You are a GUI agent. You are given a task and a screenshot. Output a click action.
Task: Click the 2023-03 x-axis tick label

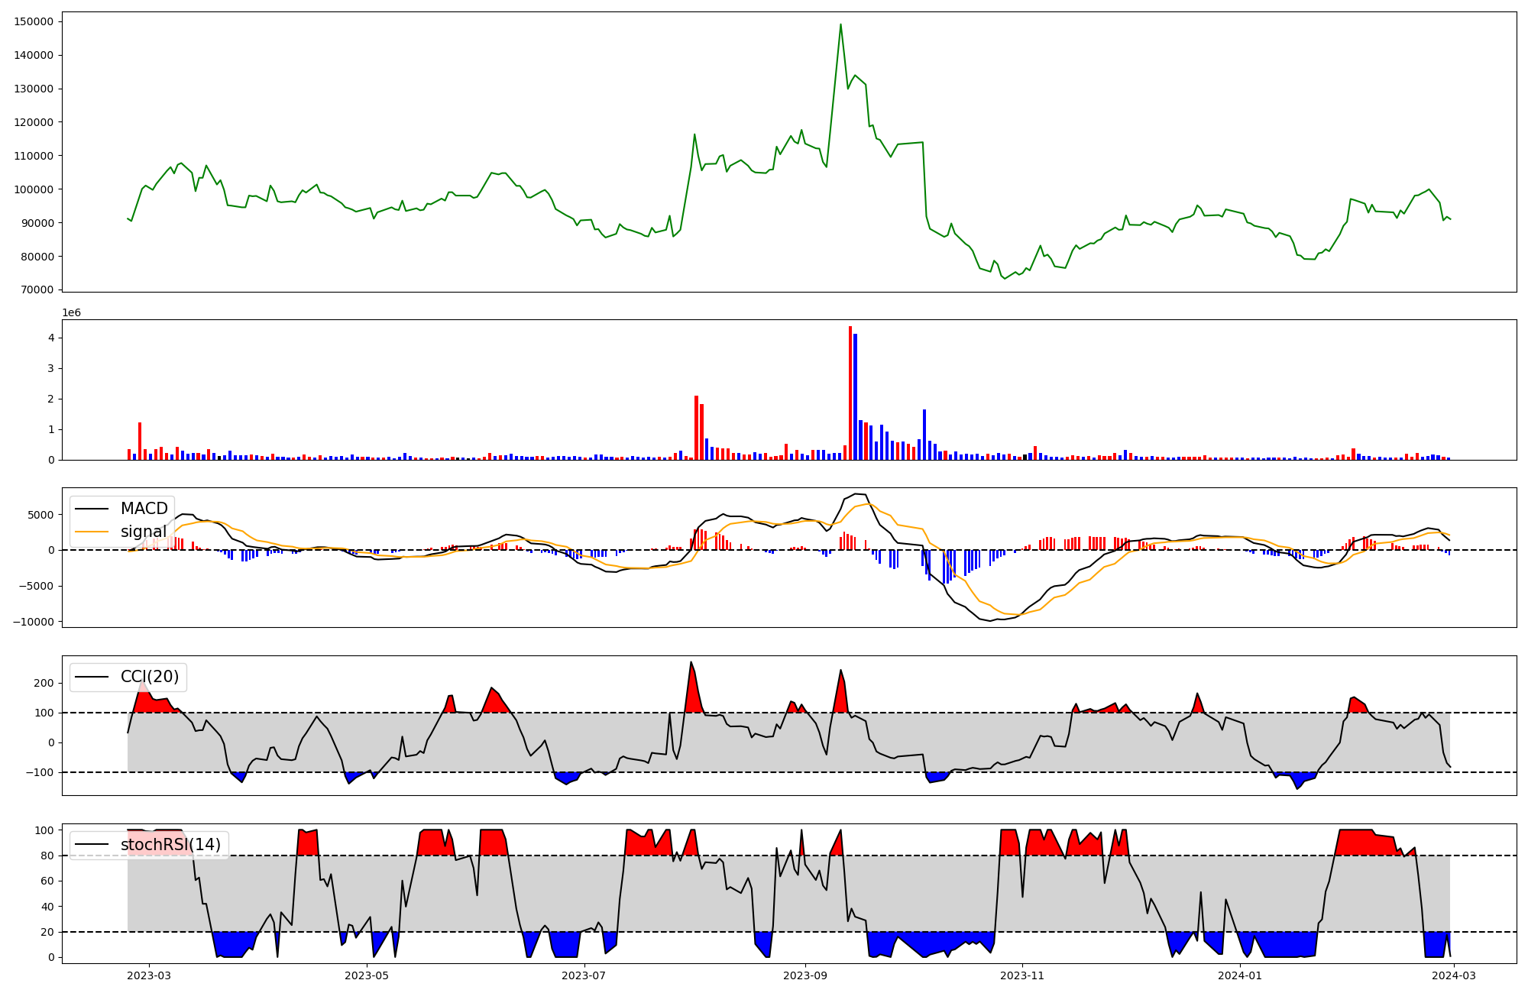pos(149,975)
